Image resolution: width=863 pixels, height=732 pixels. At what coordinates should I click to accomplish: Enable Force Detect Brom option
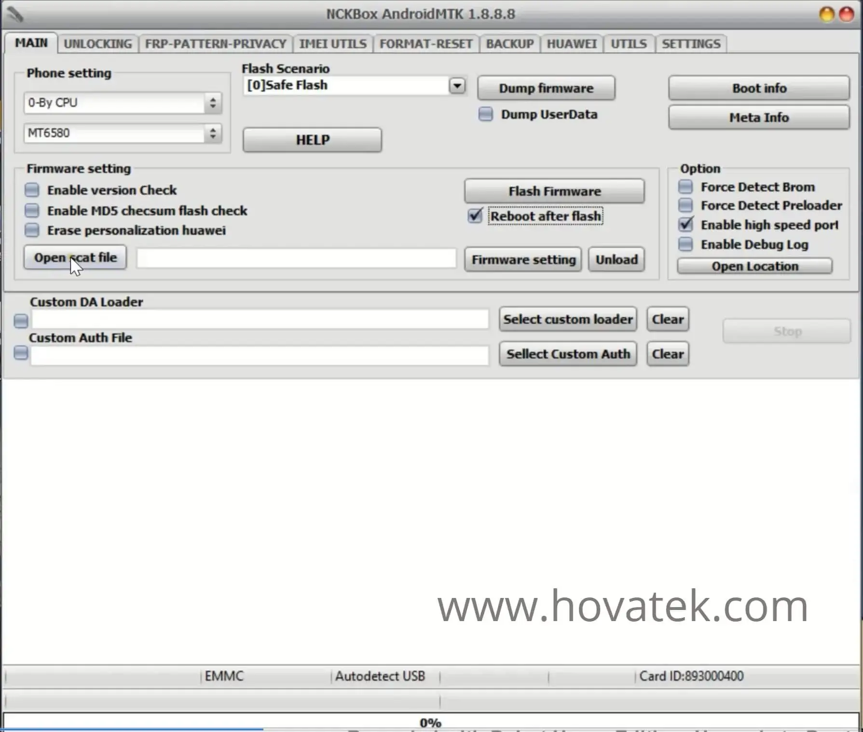(685, 187)
